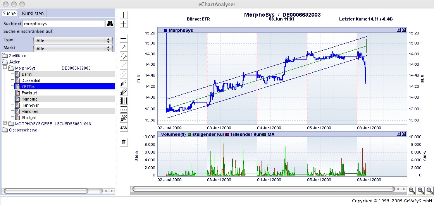Click the chart's horizontal scrollbar thumb

click(263, 189)
